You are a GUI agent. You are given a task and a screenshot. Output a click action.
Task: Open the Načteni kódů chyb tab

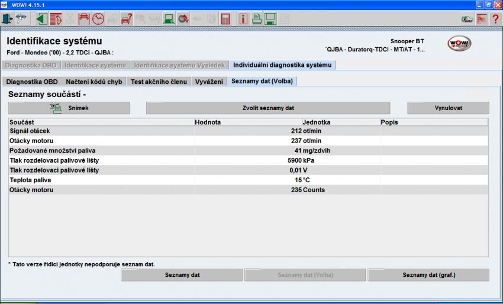(94, 82)
